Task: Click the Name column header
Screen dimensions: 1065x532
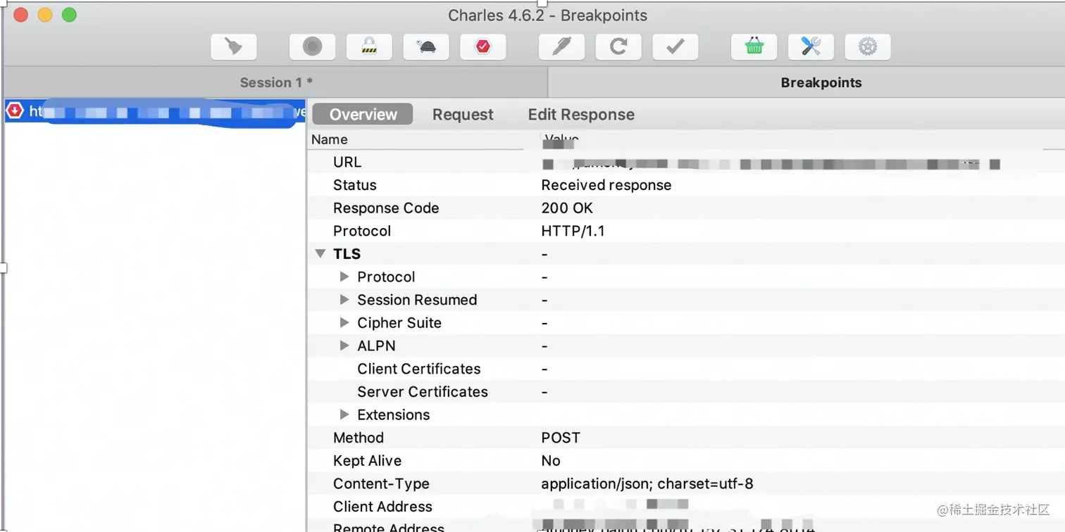Action: [329, 139]
